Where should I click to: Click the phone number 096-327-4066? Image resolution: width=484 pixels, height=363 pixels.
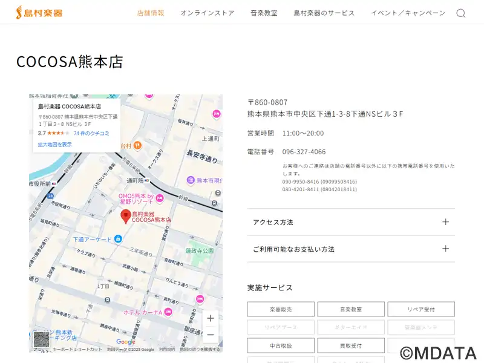click(x=304, y=152)
